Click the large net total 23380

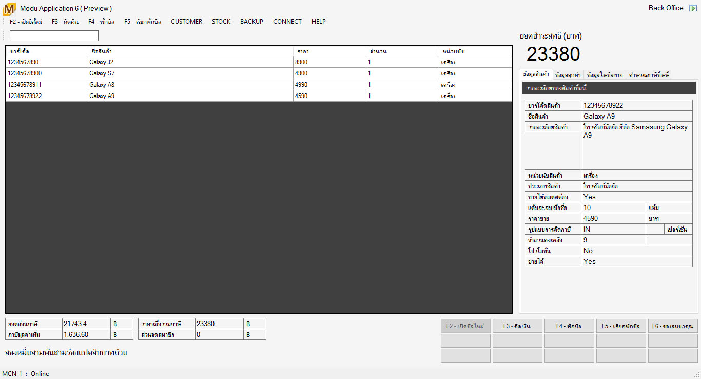click(x=553, y=54)
